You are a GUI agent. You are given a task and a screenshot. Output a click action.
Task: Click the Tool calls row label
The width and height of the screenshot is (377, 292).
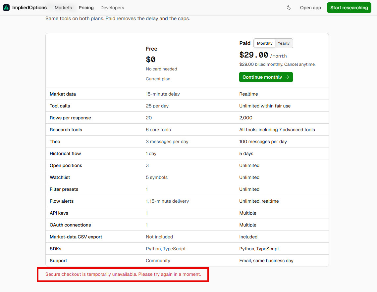click(60, 106)
